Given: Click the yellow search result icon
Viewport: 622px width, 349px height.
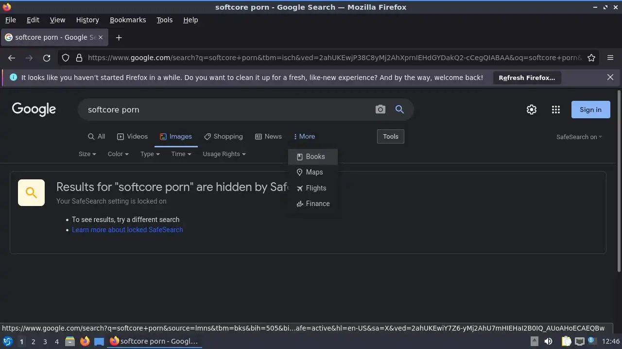Looking at the screenshot, I should coord(31,192).
